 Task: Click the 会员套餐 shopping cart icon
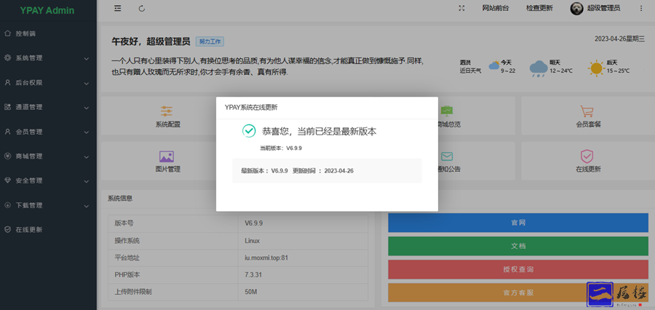point(587,111)
